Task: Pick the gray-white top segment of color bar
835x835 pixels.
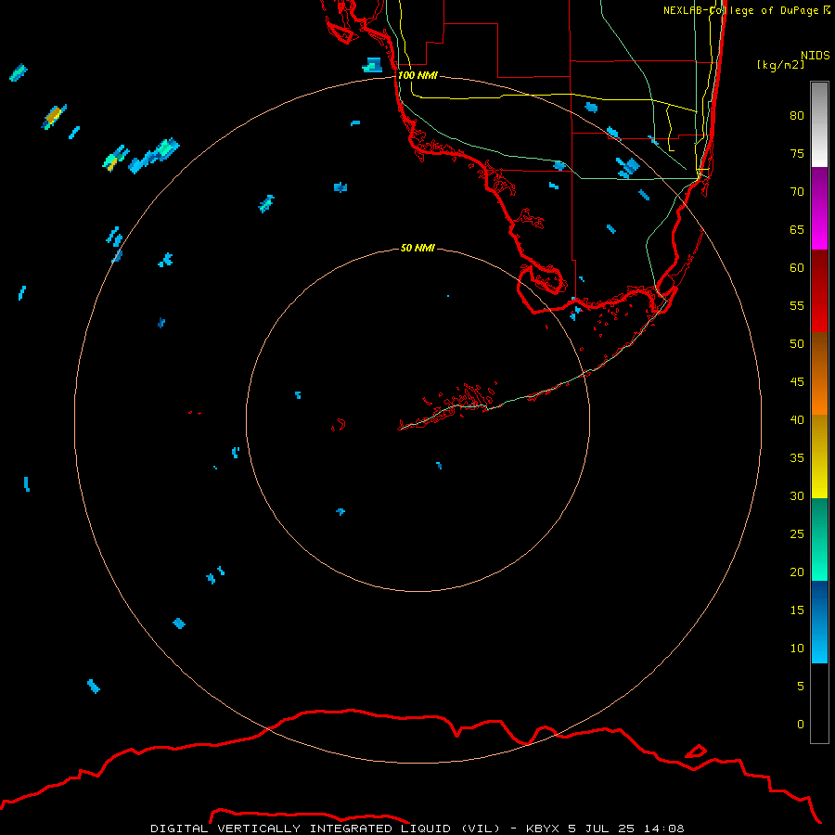Action: (819, 124)
